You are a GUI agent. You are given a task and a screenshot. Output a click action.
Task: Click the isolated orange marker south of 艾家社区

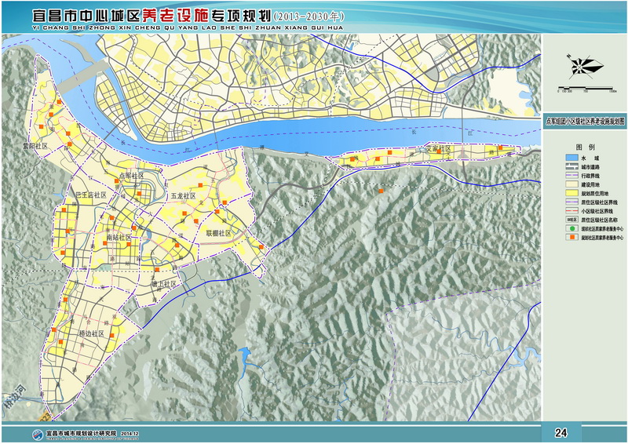click(382, 191)
